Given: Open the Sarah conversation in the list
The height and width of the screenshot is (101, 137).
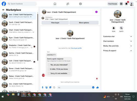Looking at the screenshot, I should coord(18,23).
